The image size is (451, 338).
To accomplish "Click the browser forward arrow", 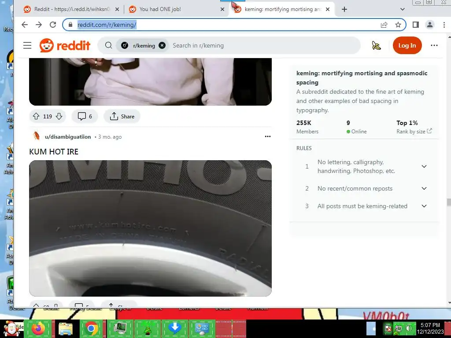I will click(39, 25).
